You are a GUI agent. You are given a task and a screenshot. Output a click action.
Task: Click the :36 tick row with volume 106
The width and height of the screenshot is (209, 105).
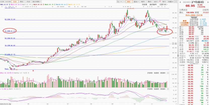[194, 86]
